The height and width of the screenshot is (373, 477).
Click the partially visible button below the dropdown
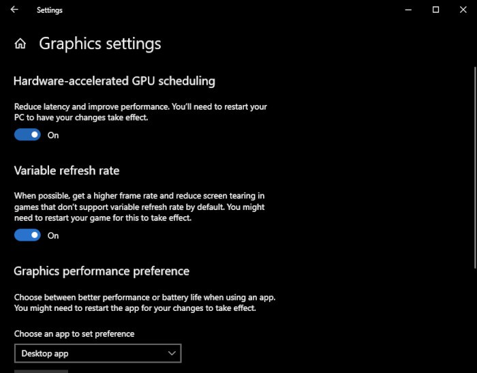pyautogui.click(x=41, y=371)
